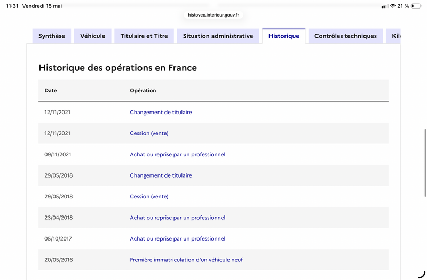Select the Situation administrative tab

218,36
